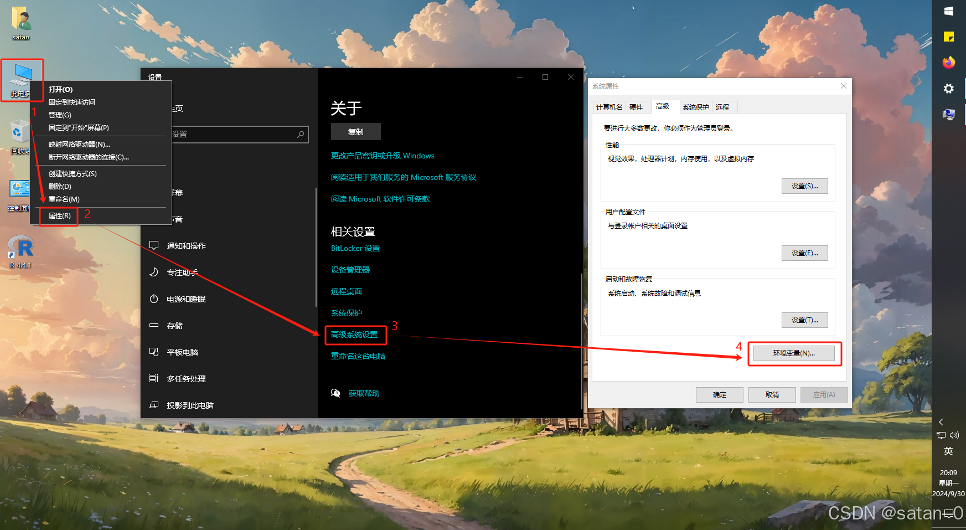The width and height of the screenshot is (966, 530).
Task: Open 设备管理器 link
Action: [350, 270]
